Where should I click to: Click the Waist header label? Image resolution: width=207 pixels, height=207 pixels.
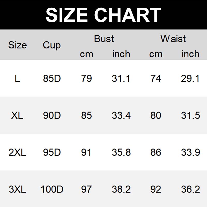pyautogui.click(x=173, y=39)
